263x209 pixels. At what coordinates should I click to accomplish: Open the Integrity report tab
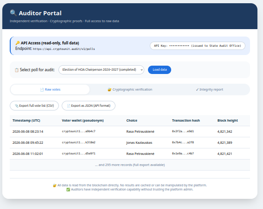click(210, 89)
